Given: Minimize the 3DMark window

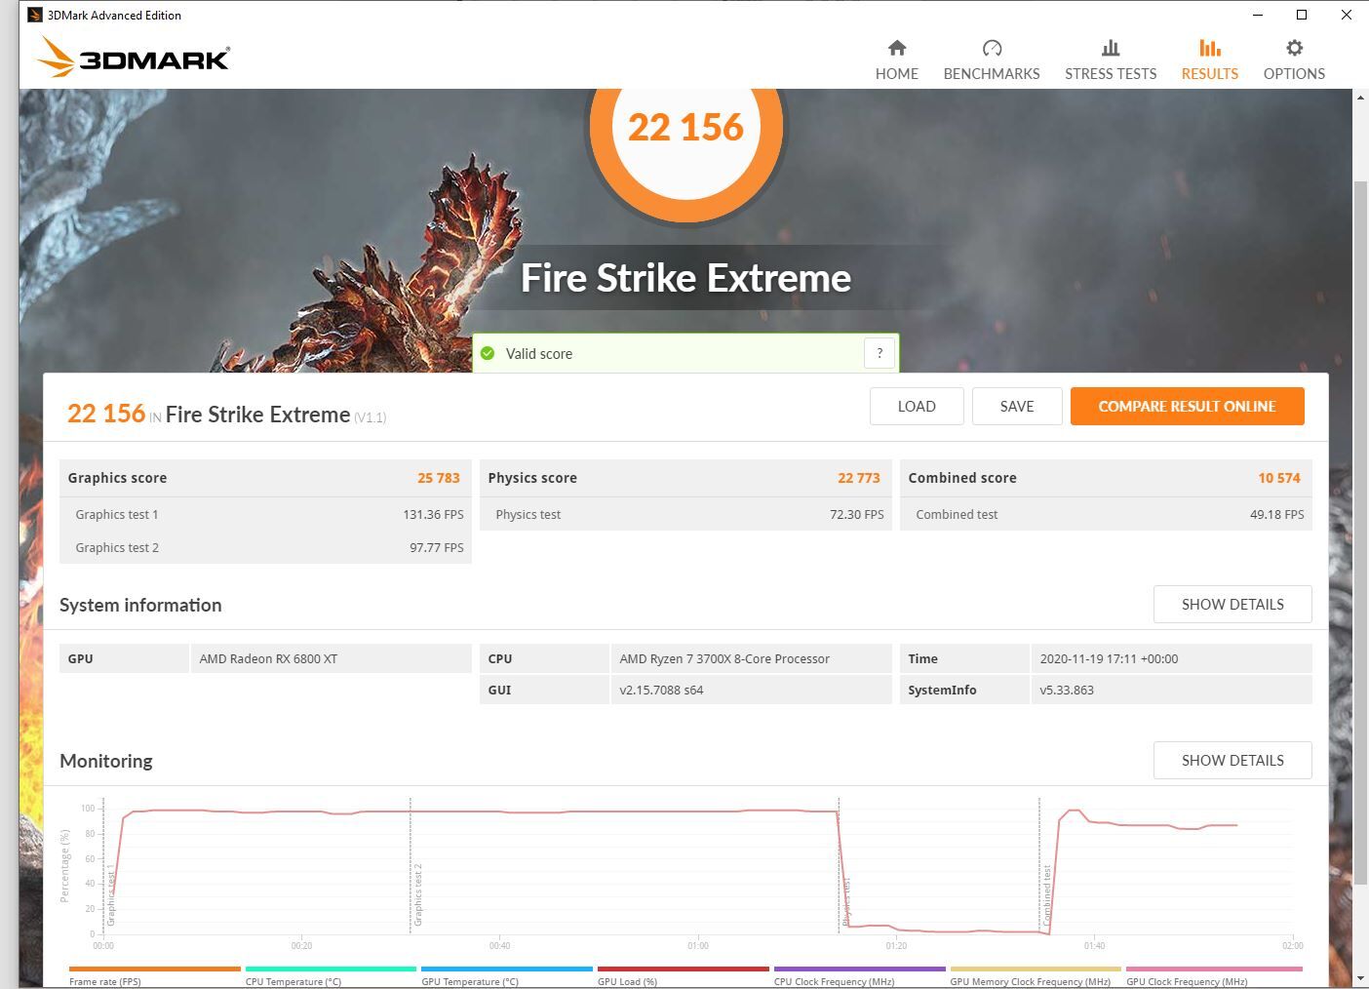Looking at the screenshot, I should click(x=1257, y=15).
